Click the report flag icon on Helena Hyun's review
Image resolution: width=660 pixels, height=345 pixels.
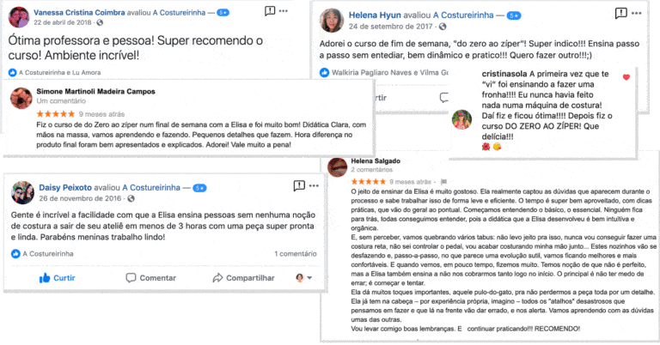(x=620, y=14)
